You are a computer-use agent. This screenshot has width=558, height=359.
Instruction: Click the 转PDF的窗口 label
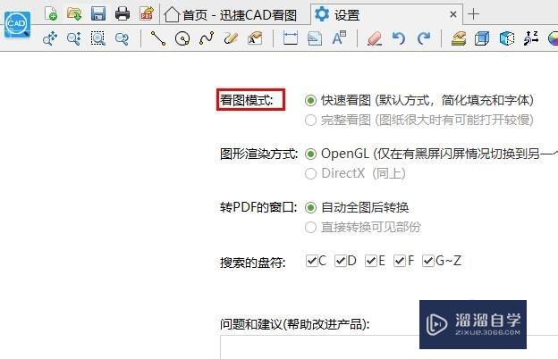(x=258, y=207)
